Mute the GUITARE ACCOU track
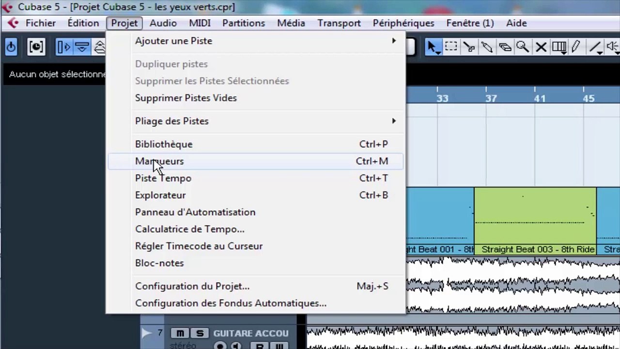Viewport: 620px width, 349px height. coord(180,333)
